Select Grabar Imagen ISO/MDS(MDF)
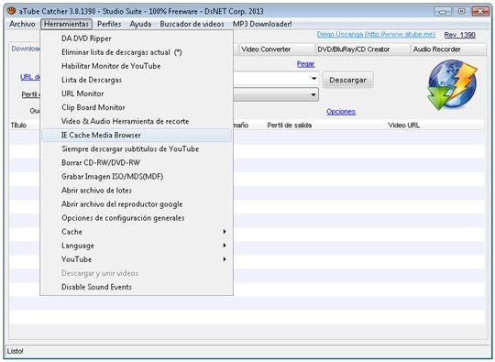The image size is (495, 362). (x=137, y=177)
